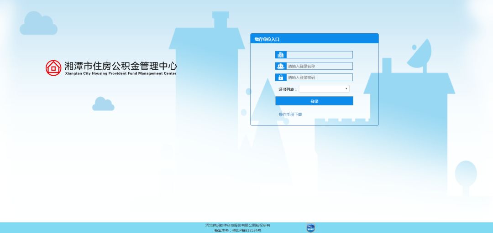493x233 pixels.
Task: Click the 湘潭市住房公积金管理中心 title text
Action: [121, 66]
